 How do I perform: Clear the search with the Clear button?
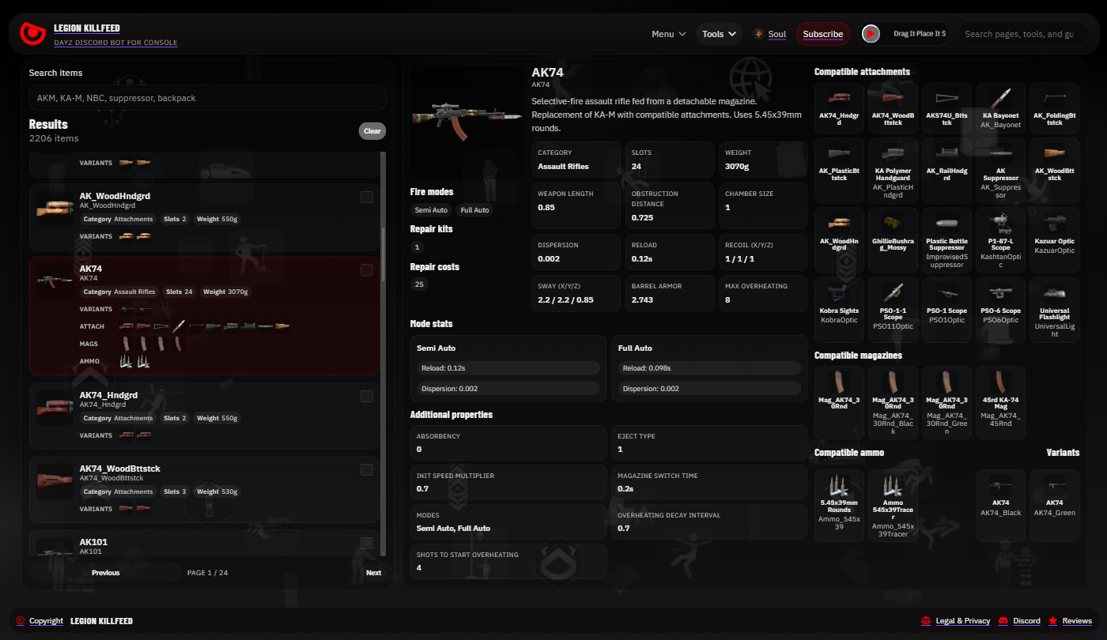[372, 131]
